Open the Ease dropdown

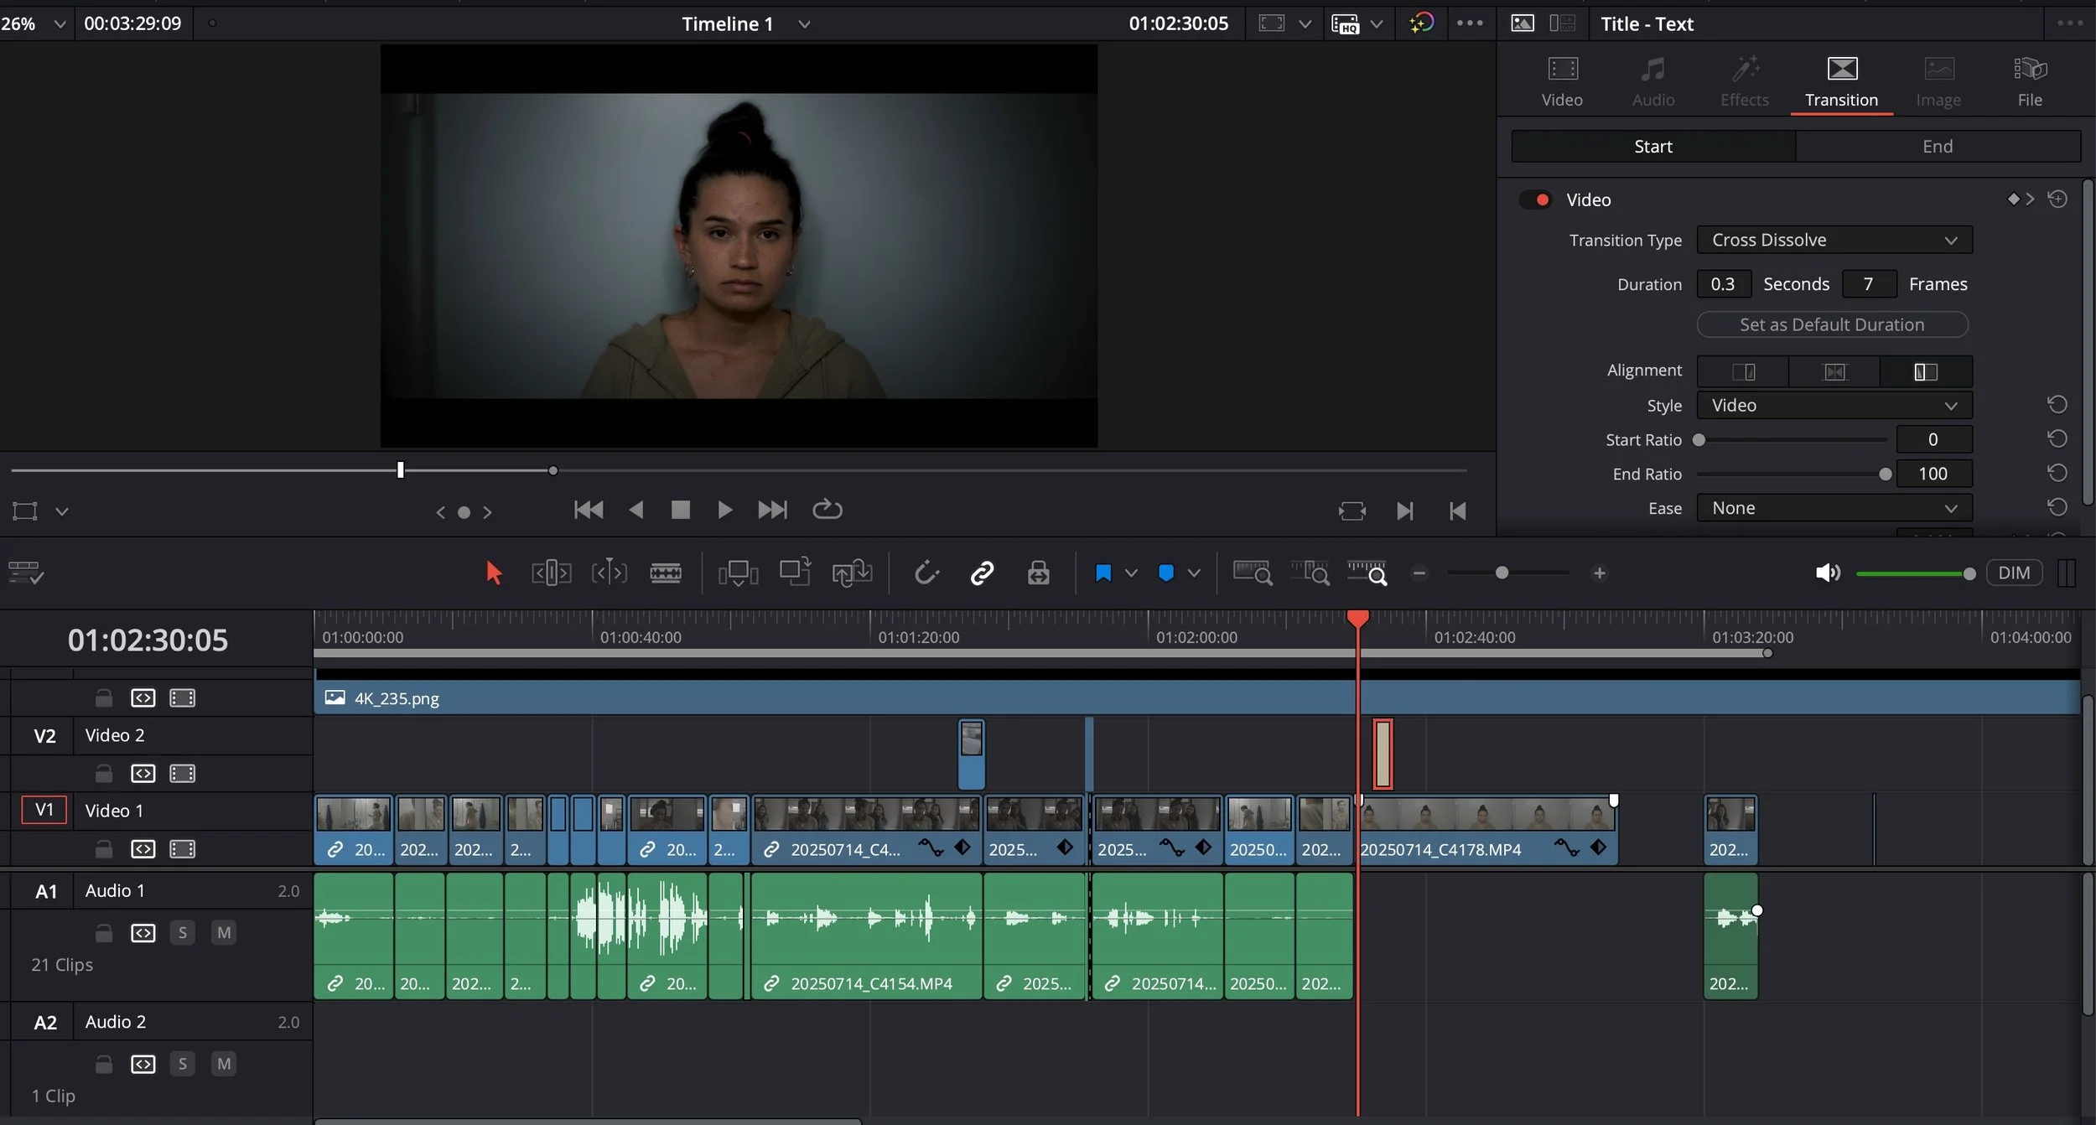1834,508
